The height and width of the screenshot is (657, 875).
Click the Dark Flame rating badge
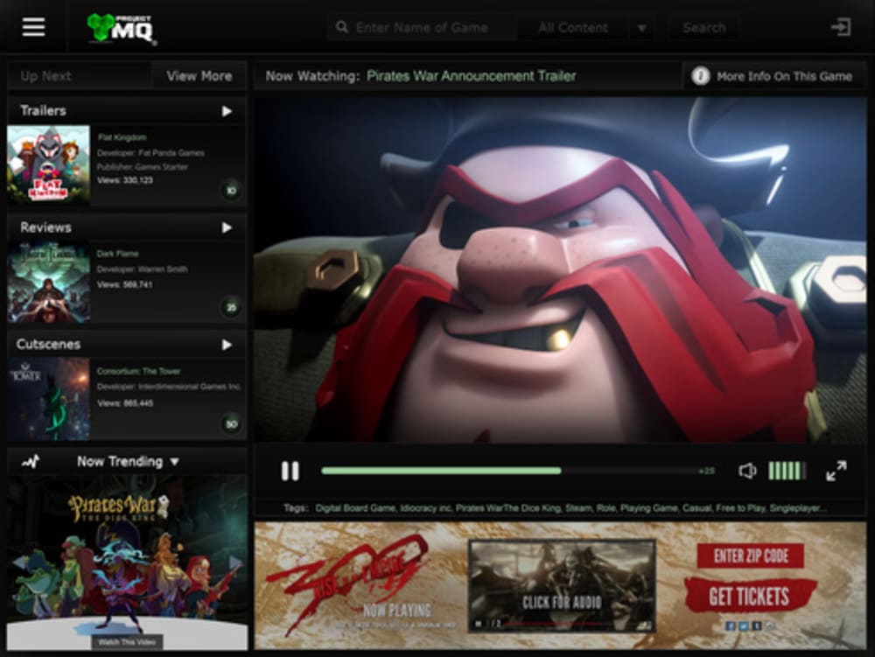tap(231, 307)
